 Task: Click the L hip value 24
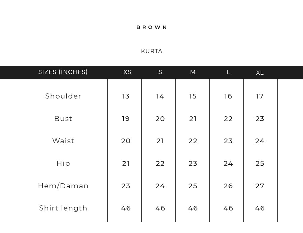pyautogui.click(x=228, y=163)
